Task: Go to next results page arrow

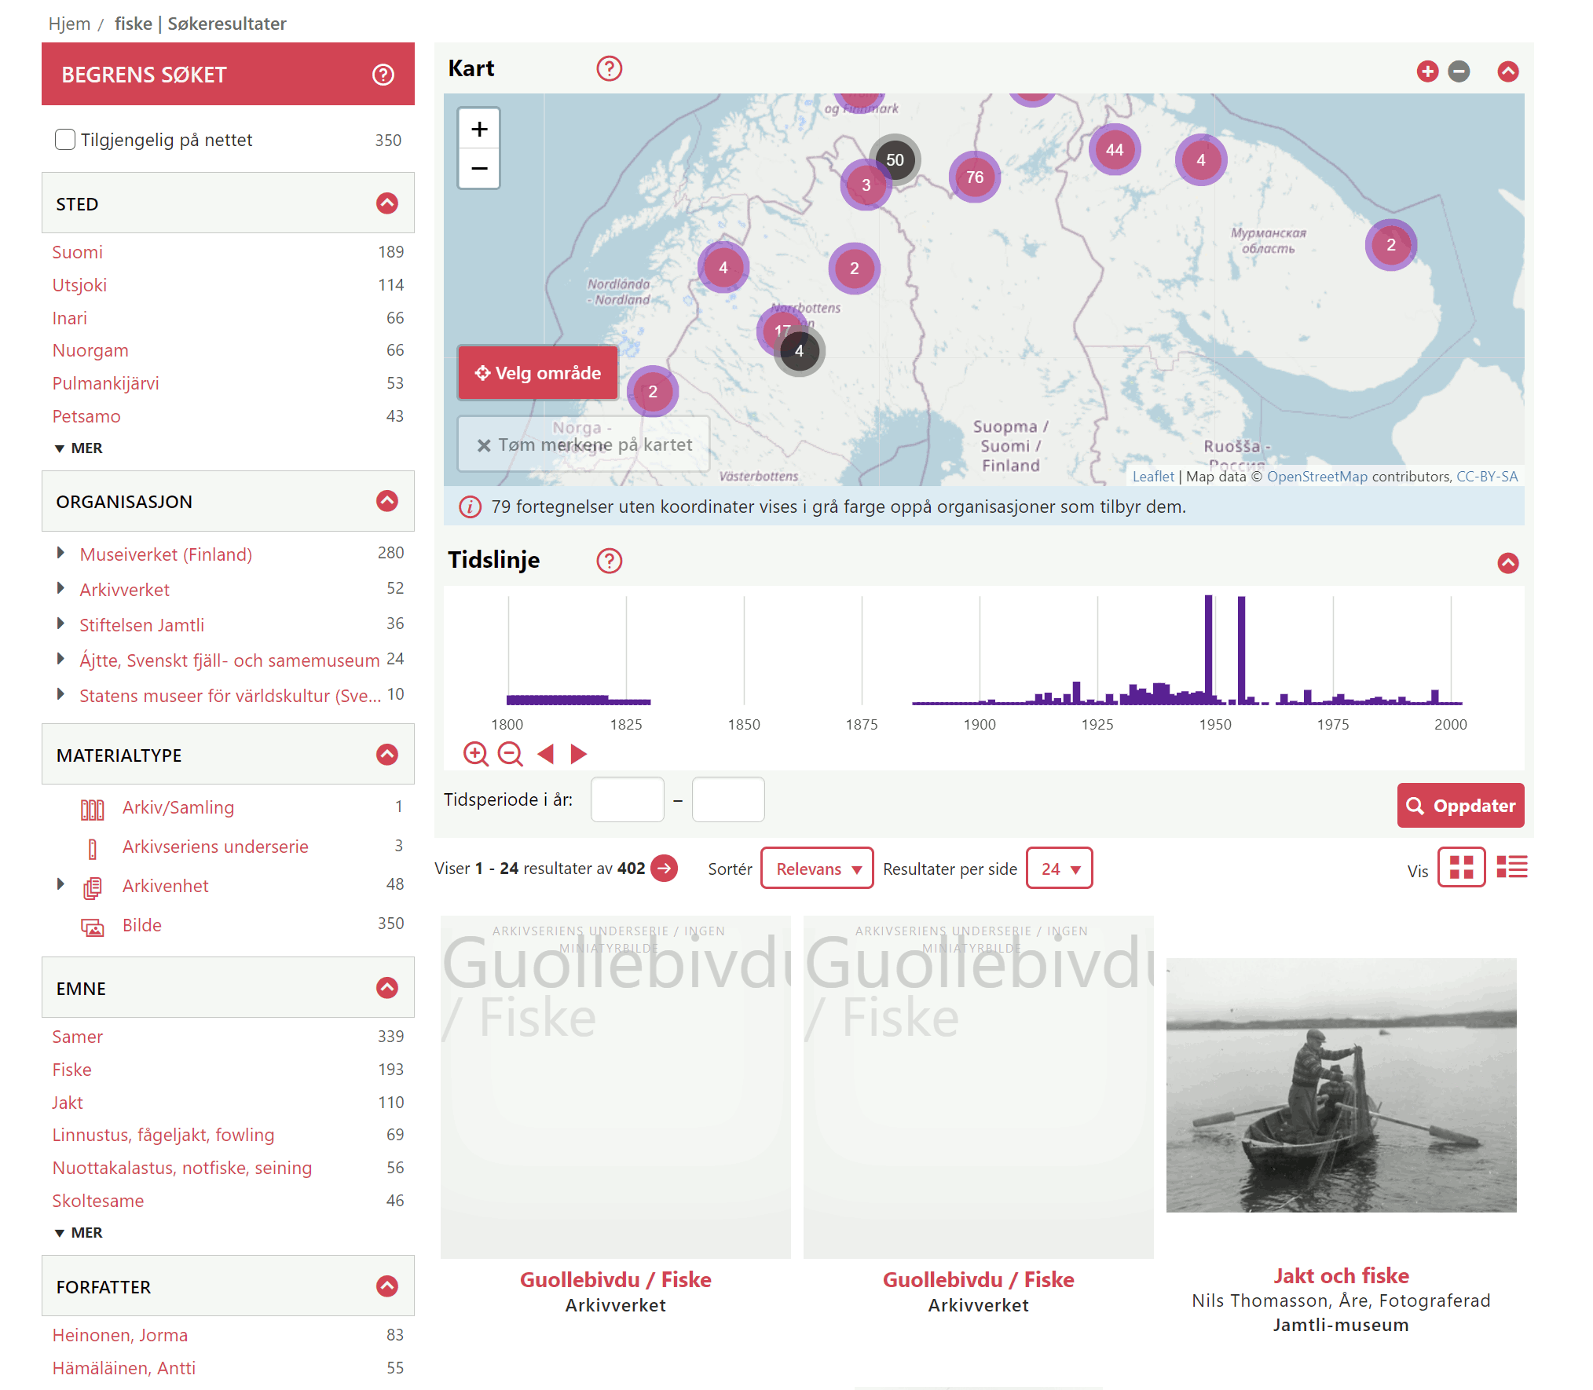Action: click(665, 868)
